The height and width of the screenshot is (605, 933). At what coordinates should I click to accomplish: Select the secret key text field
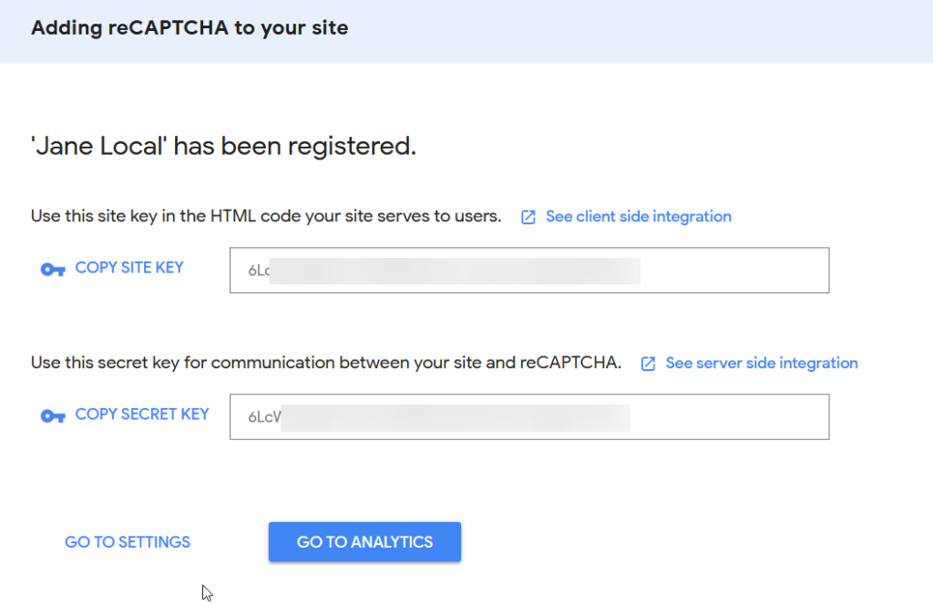[x=529, y=416]
